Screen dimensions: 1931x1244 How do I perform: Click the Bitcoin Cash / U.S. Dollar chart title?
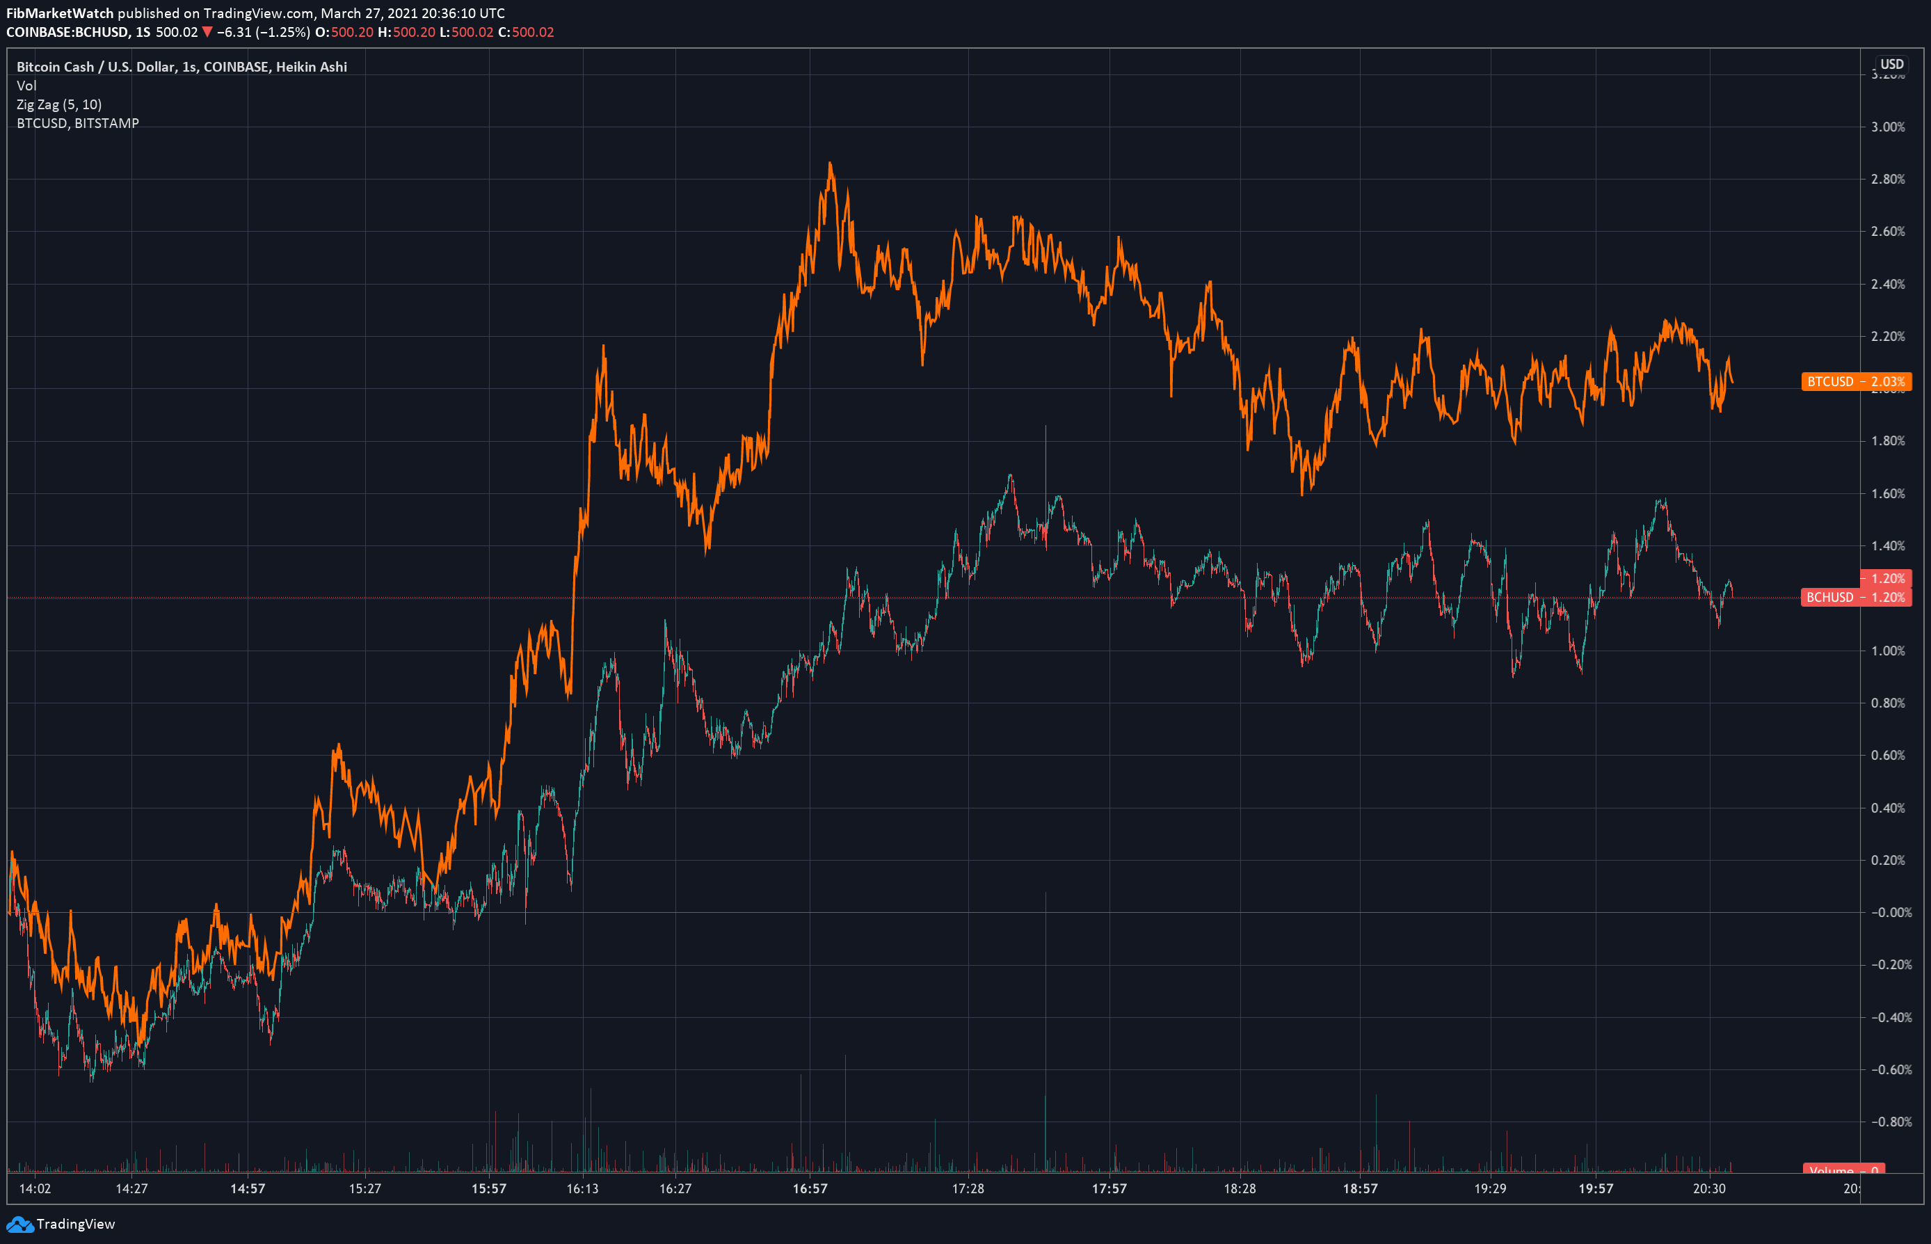point(182,67)
